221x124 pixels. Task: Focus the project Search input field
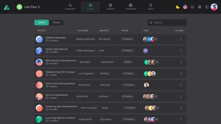169,23
